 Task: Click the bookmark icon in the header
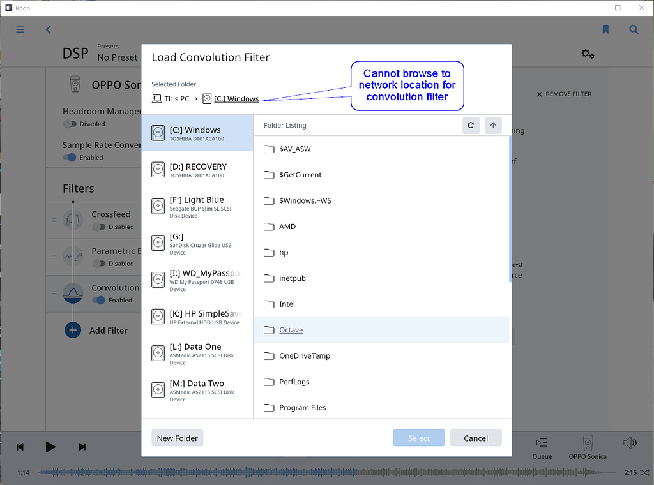[605, 29]
